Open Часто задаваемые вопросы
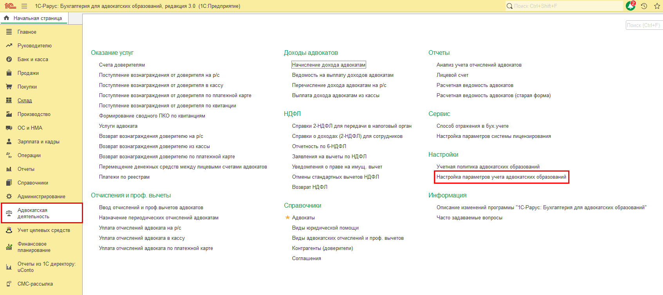 470,217
